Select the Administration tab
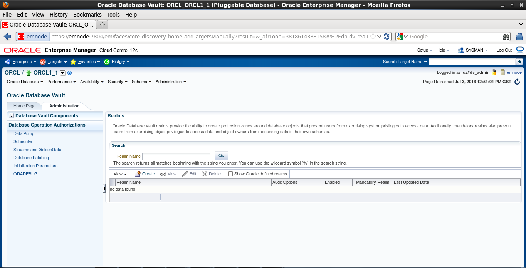This screenshot has width=526, height=268. click(x=64, y=106)
